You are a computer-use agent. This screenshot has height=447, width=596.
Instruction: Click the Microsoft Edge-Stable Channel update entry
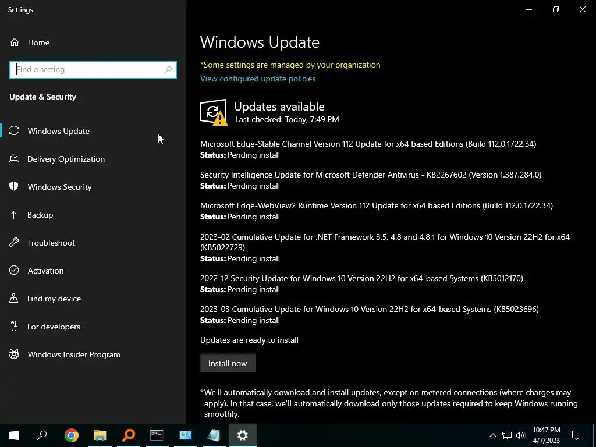[x=368, y=149]
